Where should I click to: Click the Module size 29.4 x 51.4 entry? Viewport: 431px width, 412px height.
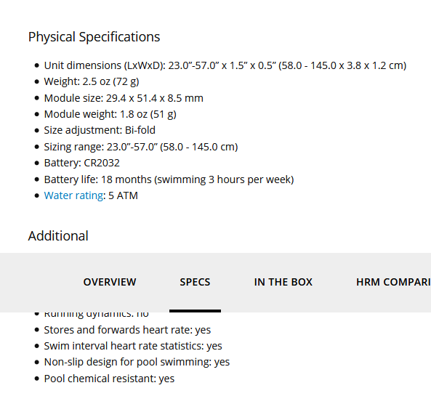124,98
